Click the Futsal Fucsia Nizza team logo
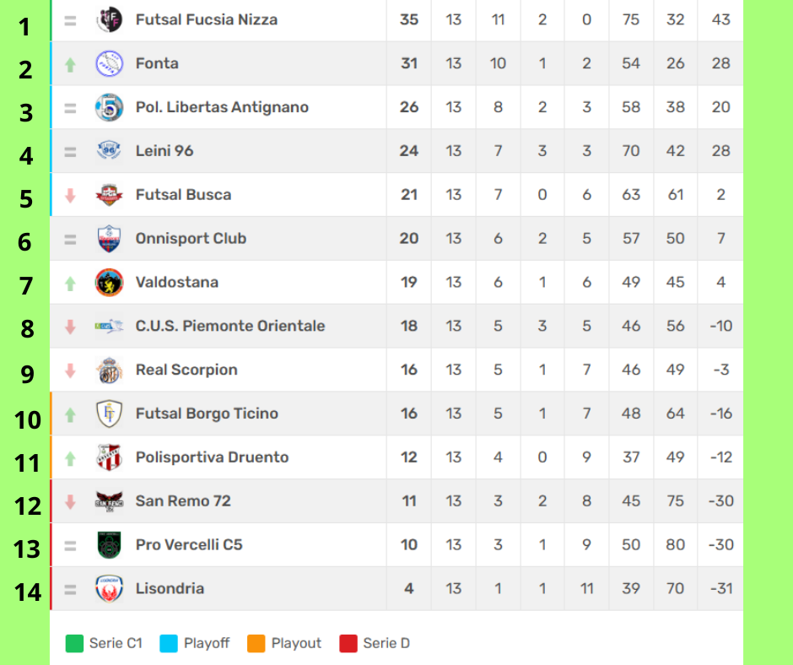Screen dimensions: 793x665 (x=109, y=19)
